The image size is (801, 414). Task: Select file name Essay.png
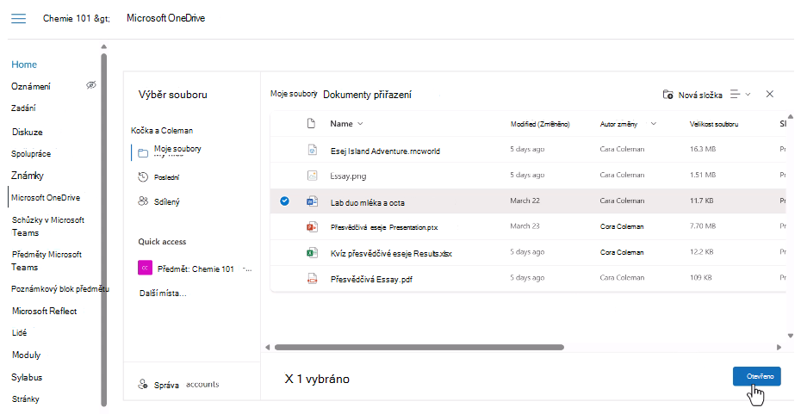(x=349, y=176)
